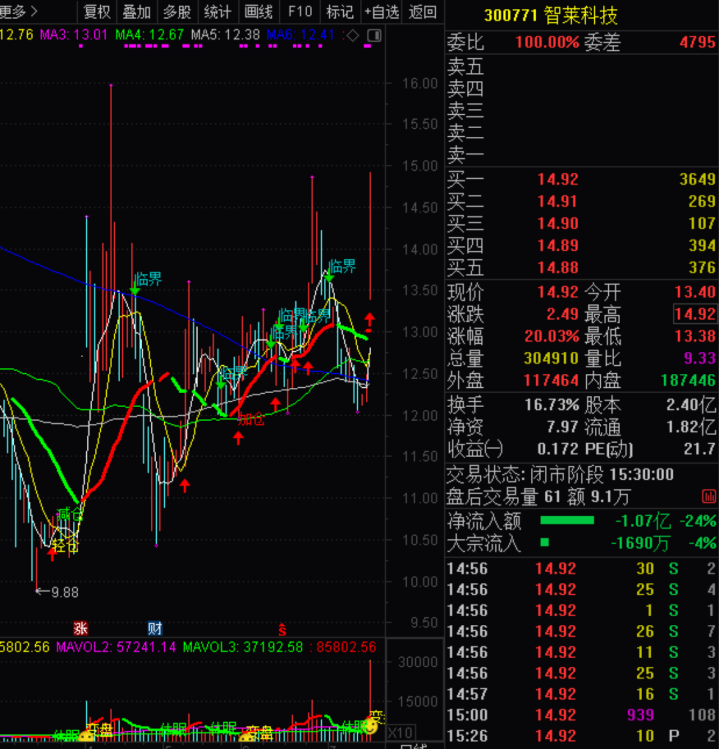Screen dimensions: 719x749
Task: Add stock with the +自选 button
Action: coord(381,11)
